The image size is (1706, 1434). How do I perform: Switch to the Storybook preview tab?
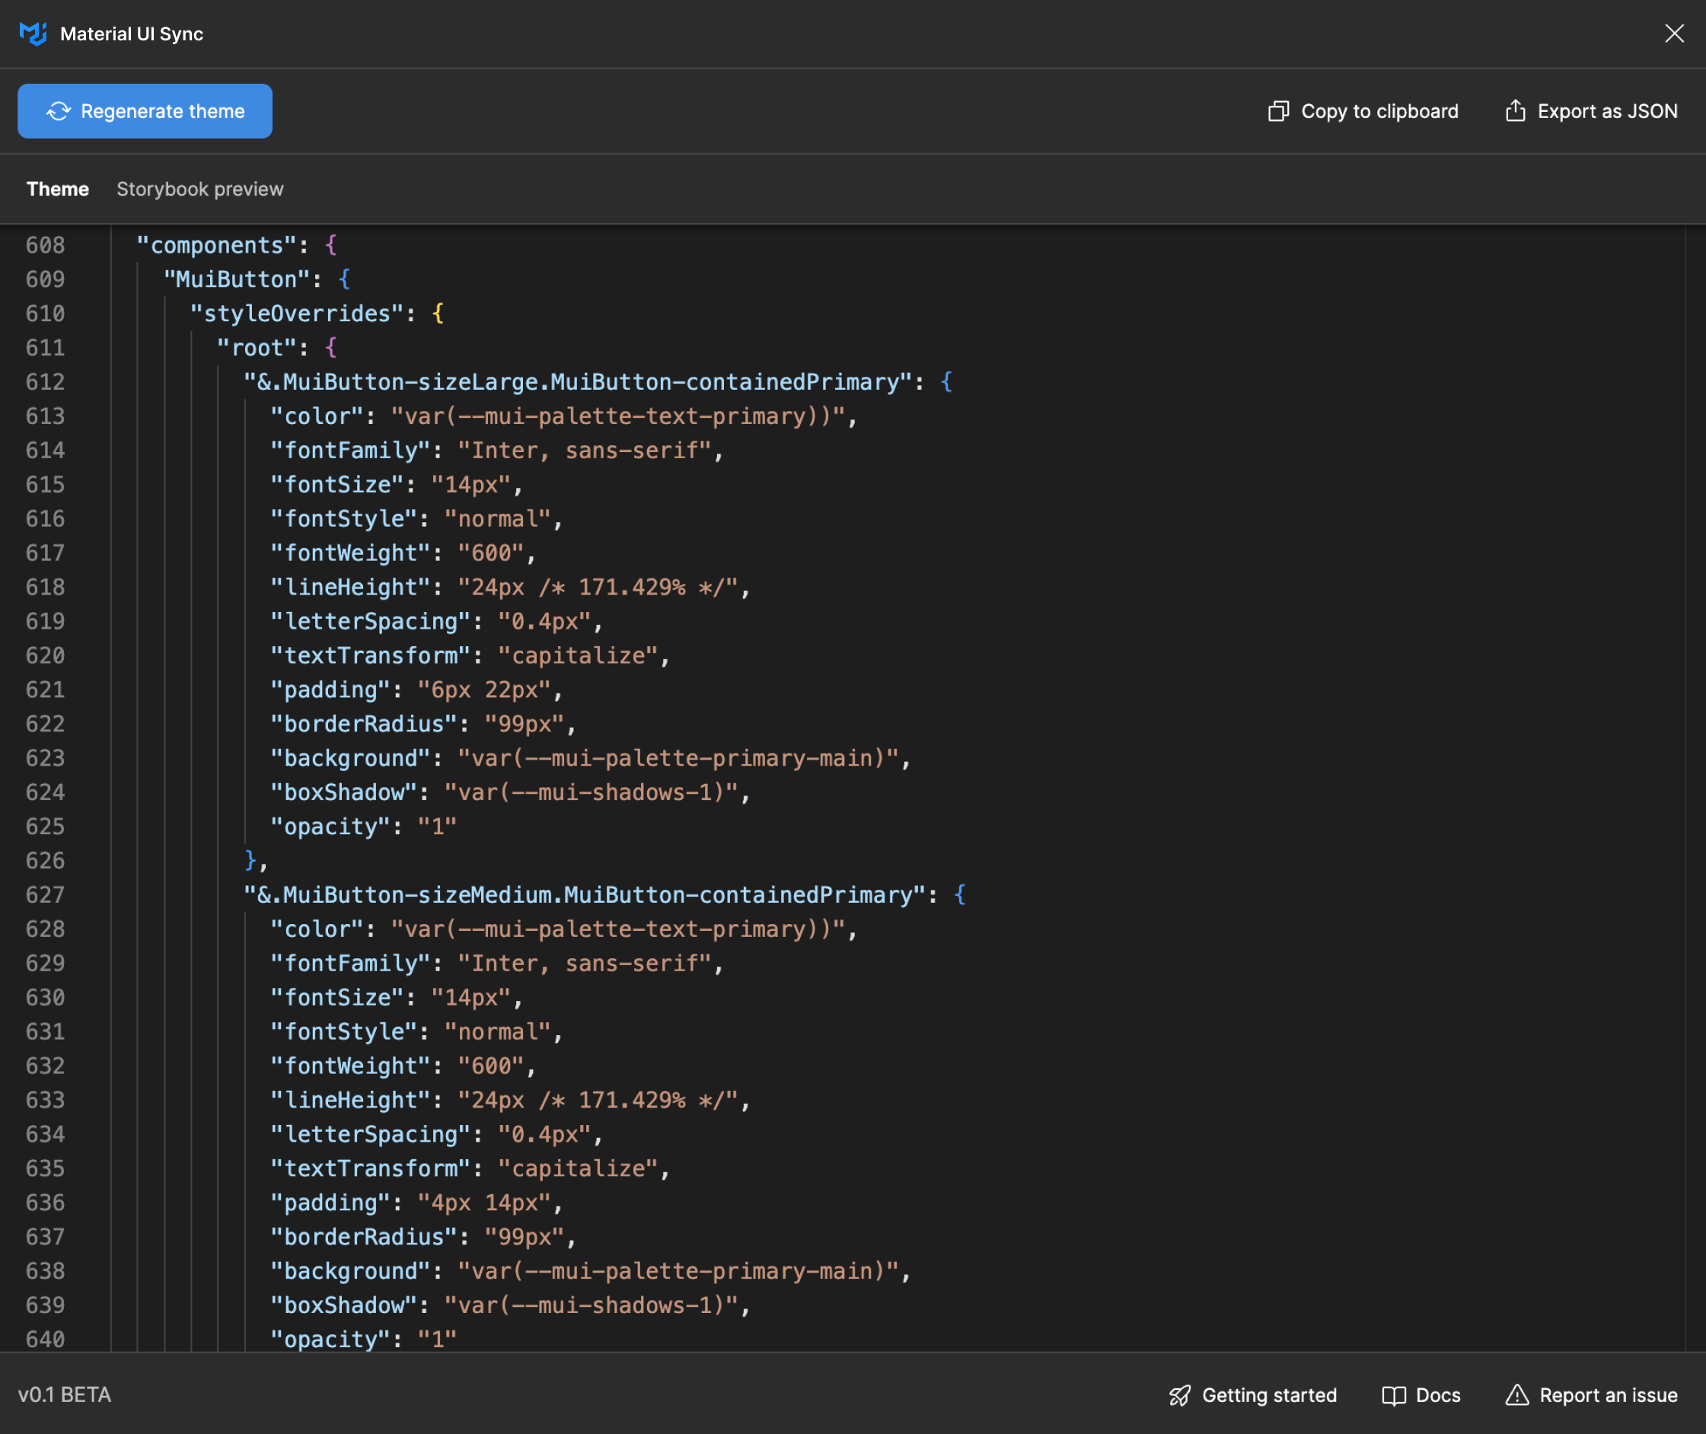tap(199, 189)
